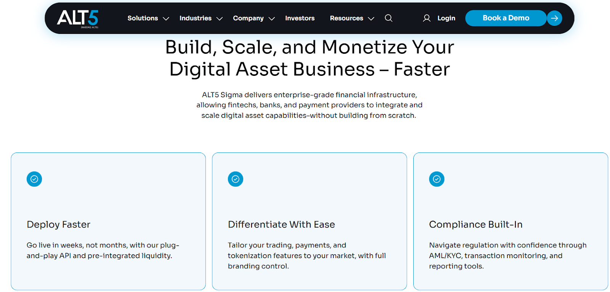610x292 pixels.
Task: Expand the Solutions dropdown chevron
Action: (166, 19)
